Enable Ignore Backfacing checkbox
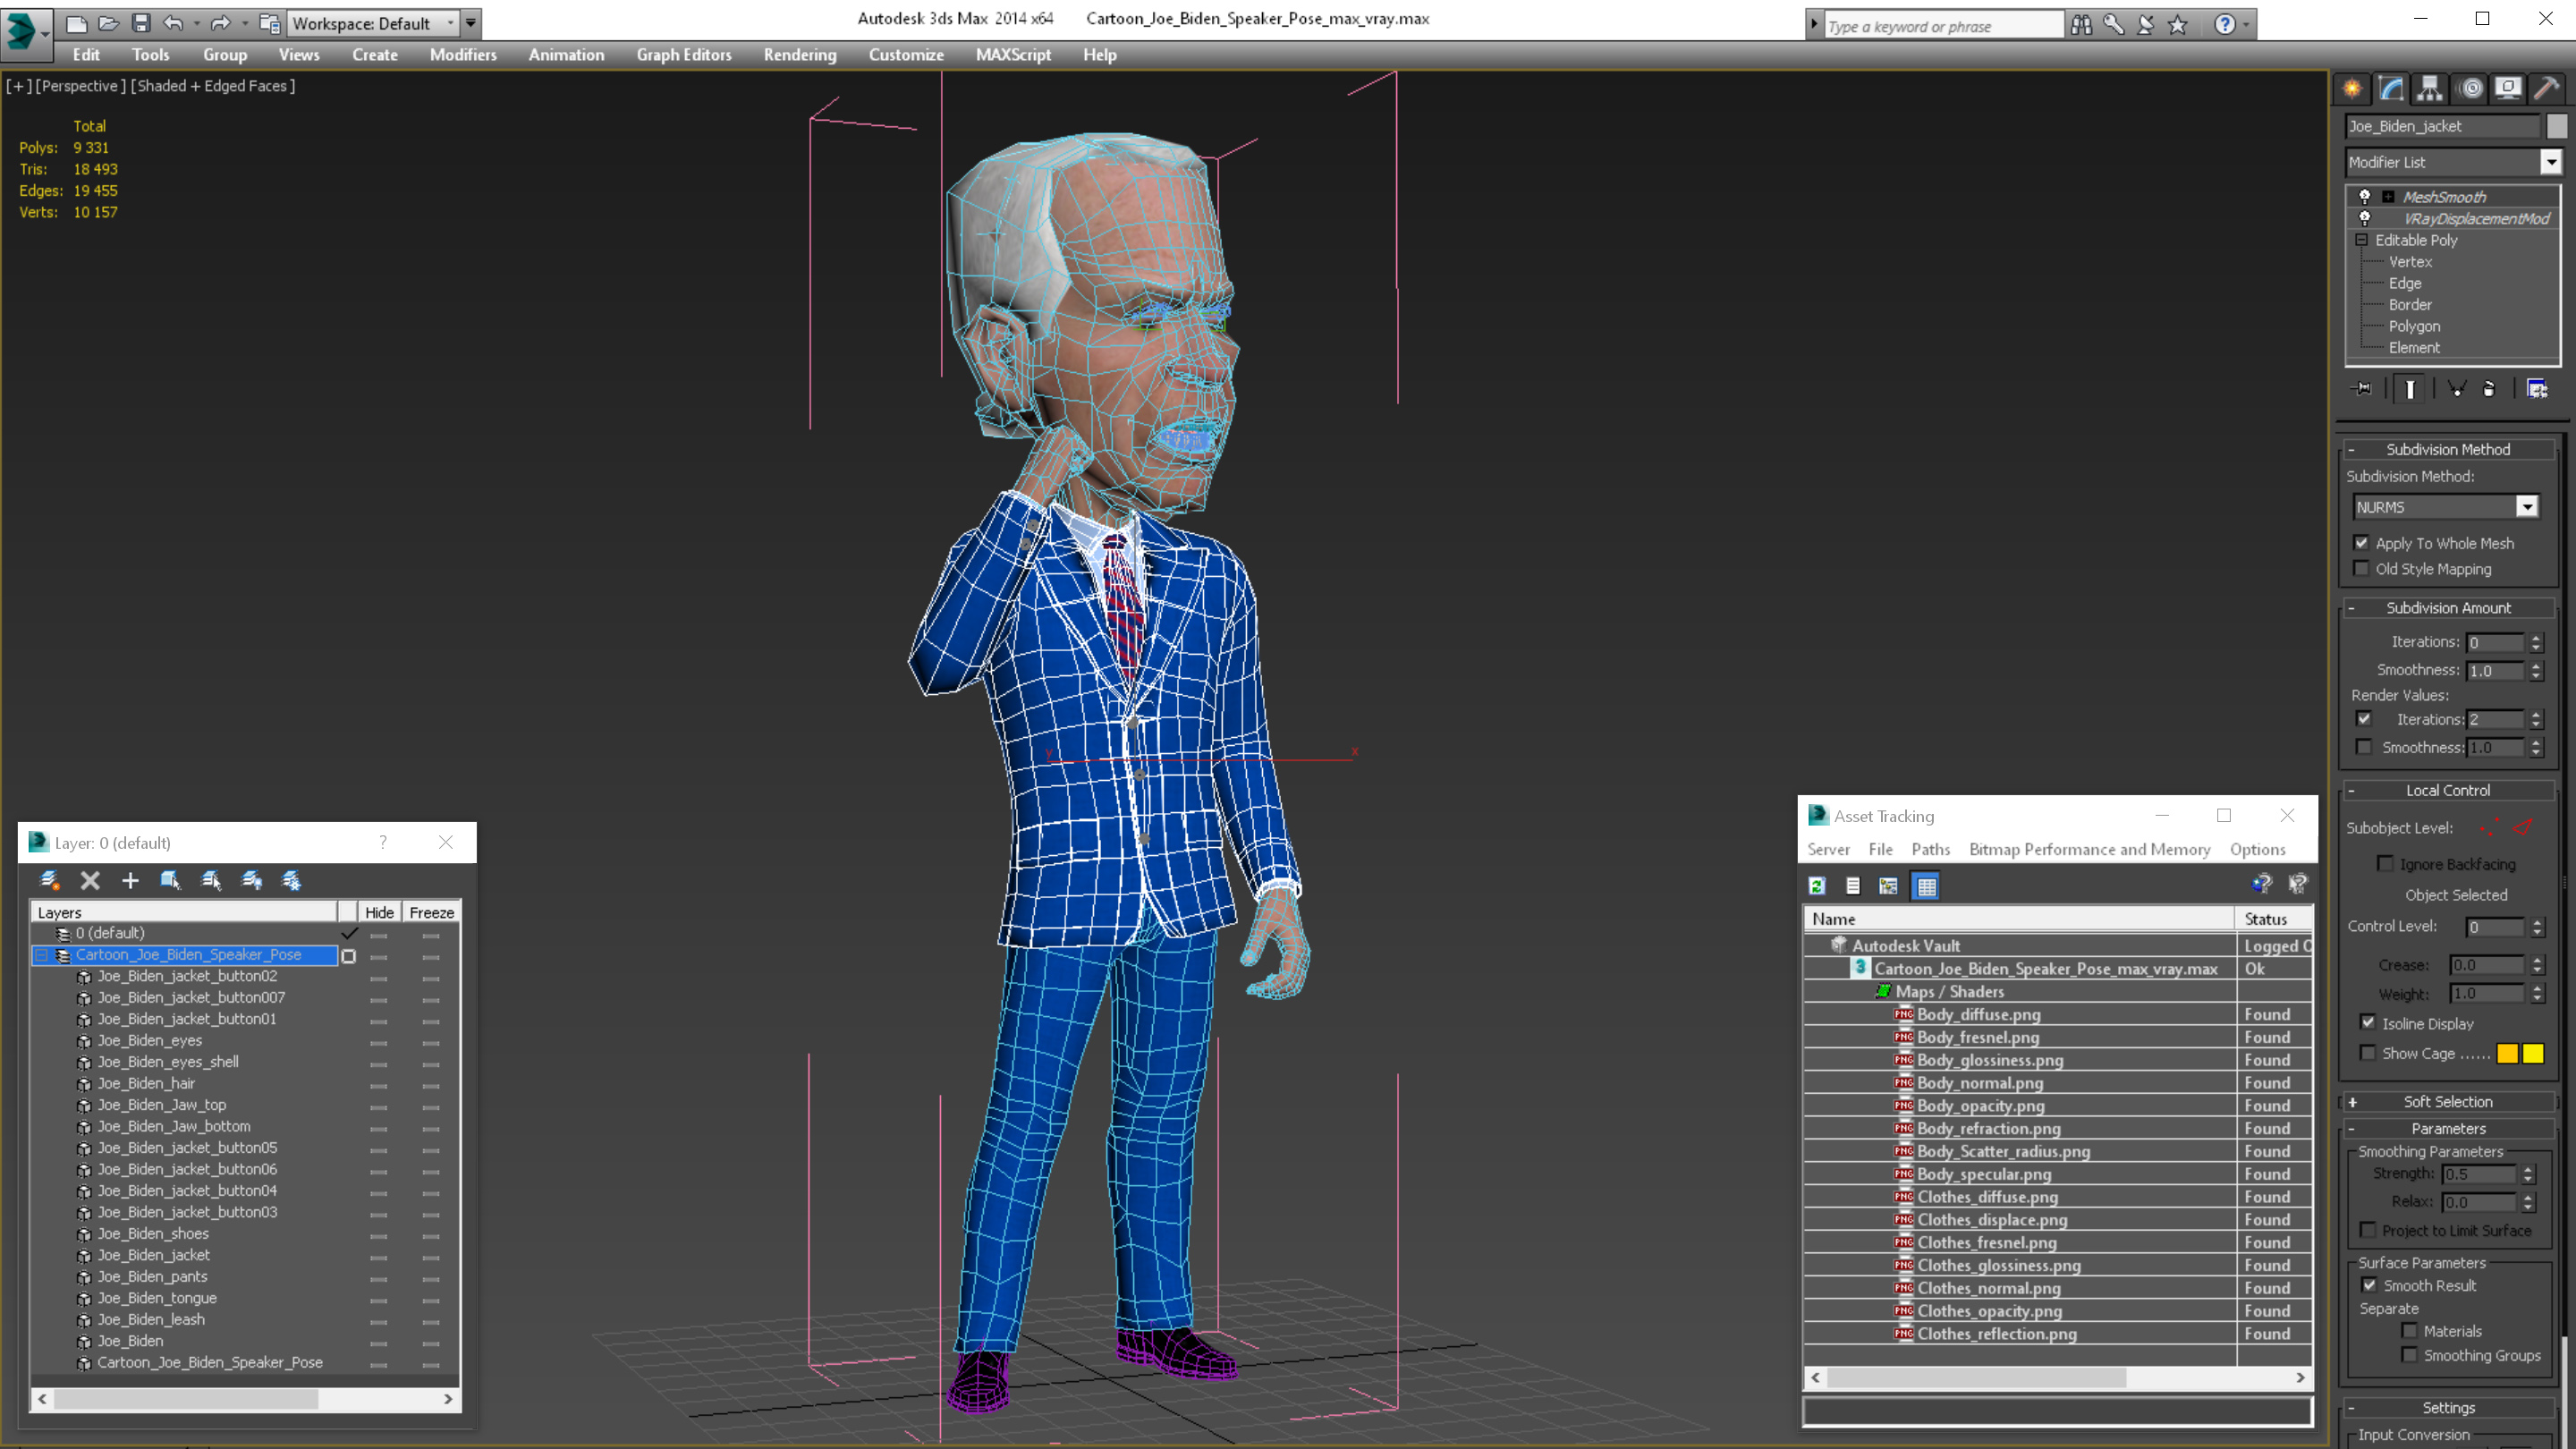This screenshot has height=1449, width=2576. 2386,864
